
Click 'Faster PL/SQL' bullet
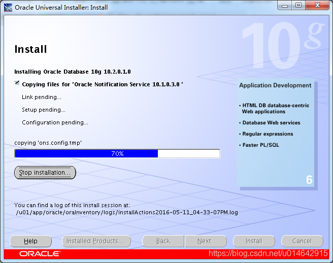(x=259, y=145)
